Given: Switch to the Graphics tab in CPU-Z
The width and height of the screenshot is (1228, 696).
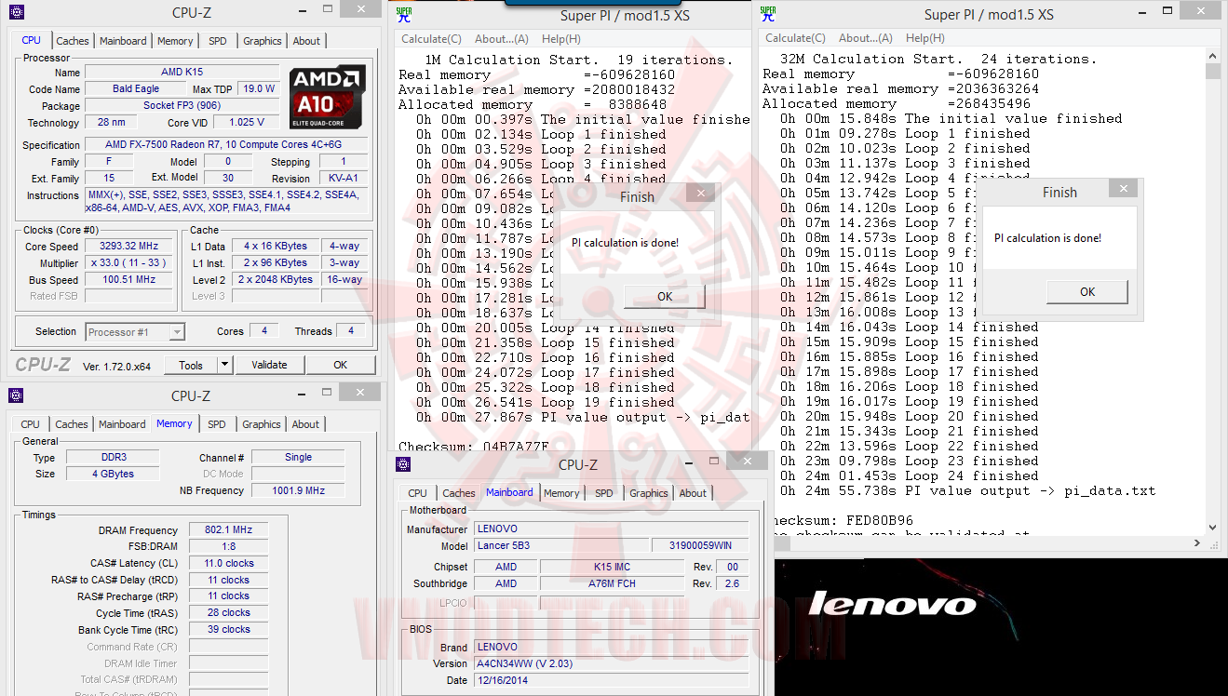Looking at the screenshot, I should click(x=262, y=40).
